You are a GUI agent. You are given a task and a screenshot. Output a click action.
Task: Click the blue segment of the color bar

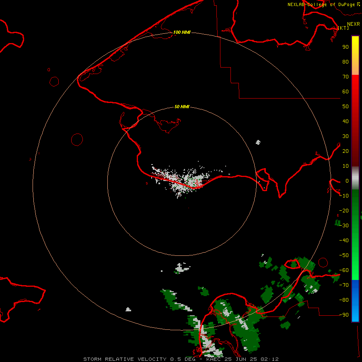click(x=355, y=301)
